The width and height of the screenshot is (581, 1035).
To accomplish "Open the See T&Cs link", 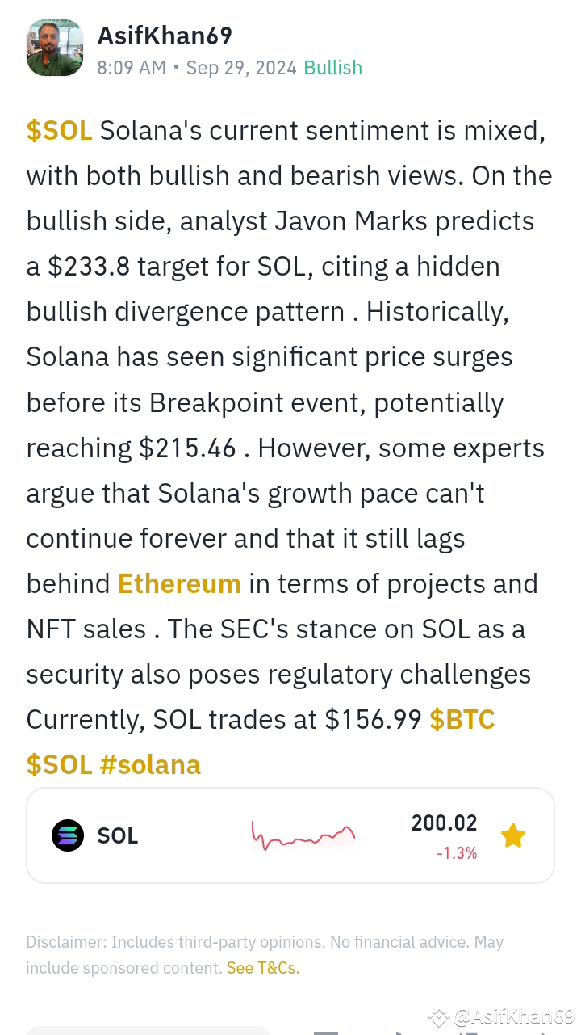I will pyautogui.click(x=263, y=968).
